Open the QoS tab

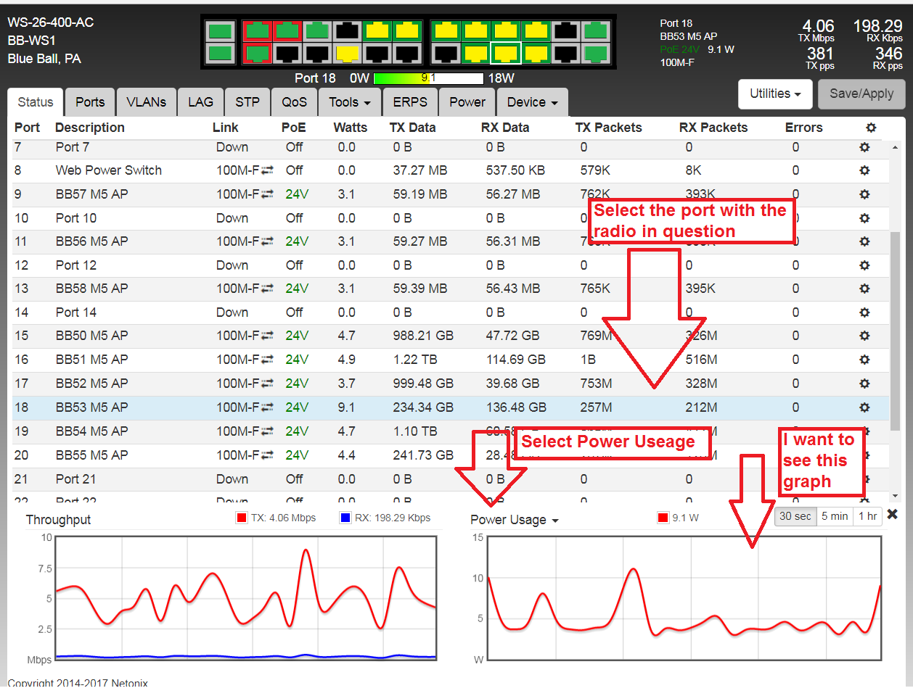[x=294, y=102]
